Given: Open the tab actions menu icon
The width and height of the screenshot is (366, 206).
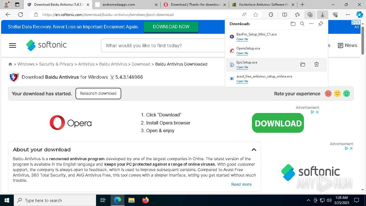Looking at the screenshot, I should click(x=17, y=5).
